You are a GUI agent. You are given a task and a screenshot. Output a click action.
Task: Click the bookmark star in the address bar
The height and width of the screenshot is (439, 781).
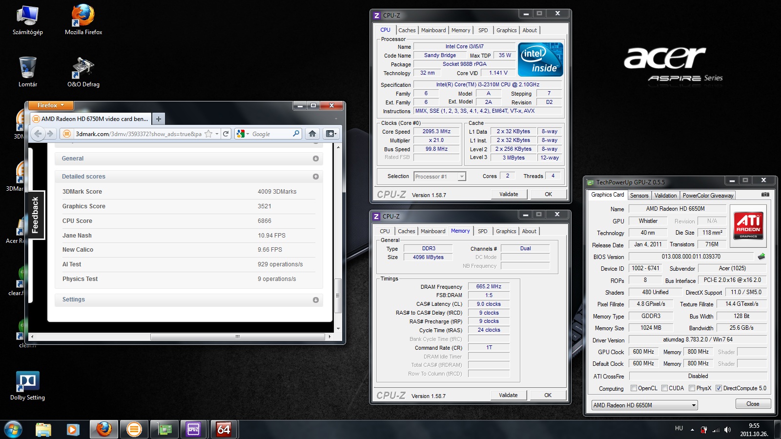(208, 134)
